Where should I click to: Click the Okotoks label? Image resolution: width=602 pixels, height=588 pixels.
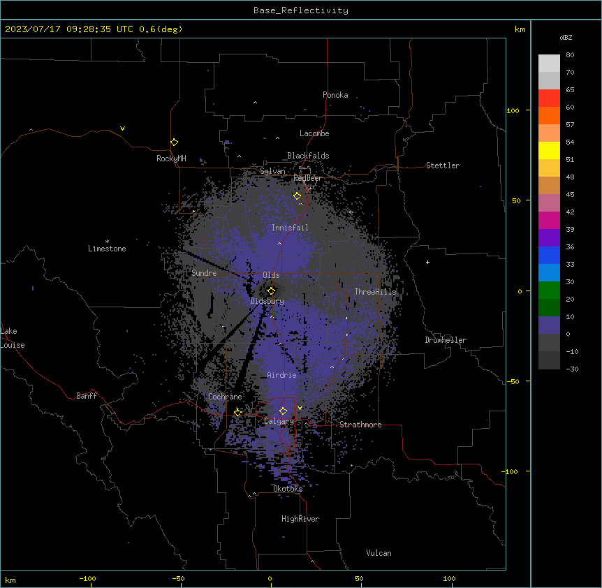(x=288, y=489)
